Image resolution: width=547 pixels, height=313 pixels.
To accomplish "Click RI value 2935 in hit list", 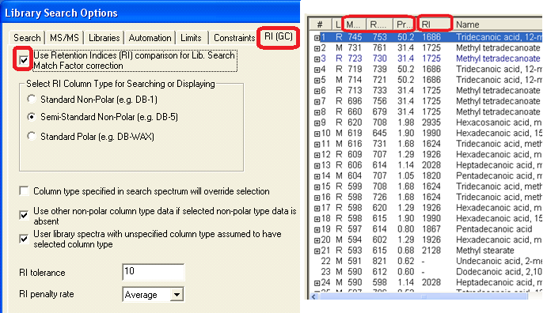I will click(x=431, y=123).
